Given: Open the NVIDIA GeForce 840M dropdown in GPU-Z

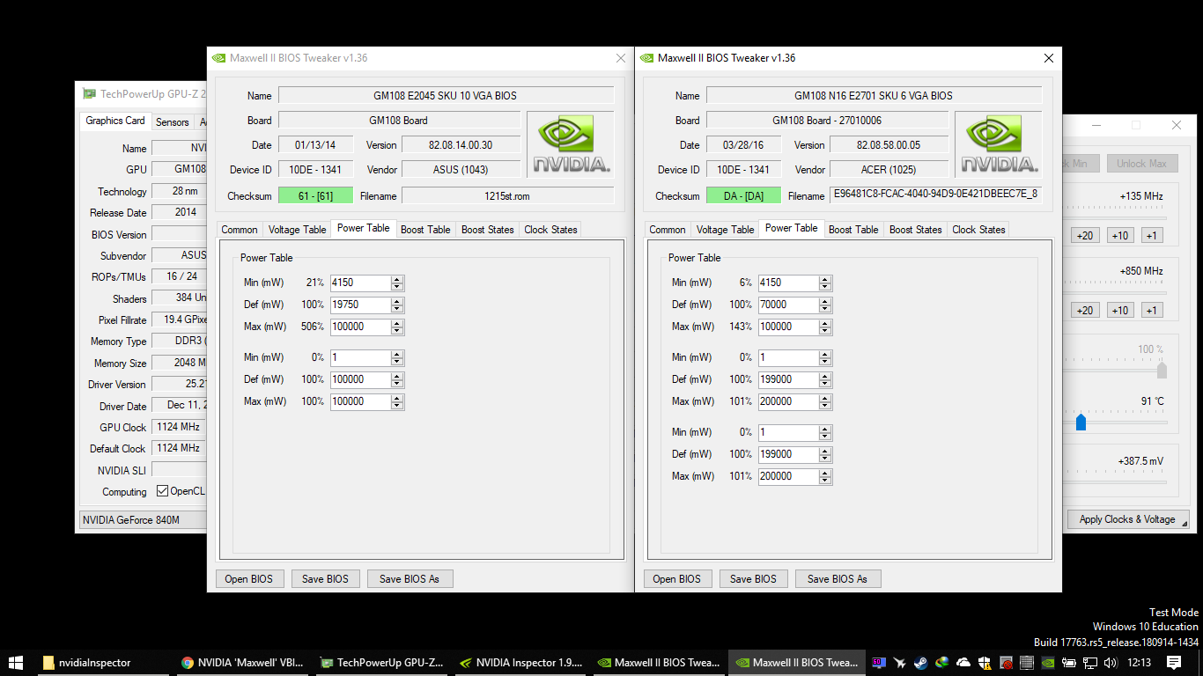Looking at the screenshot, I should coord(143,519).
